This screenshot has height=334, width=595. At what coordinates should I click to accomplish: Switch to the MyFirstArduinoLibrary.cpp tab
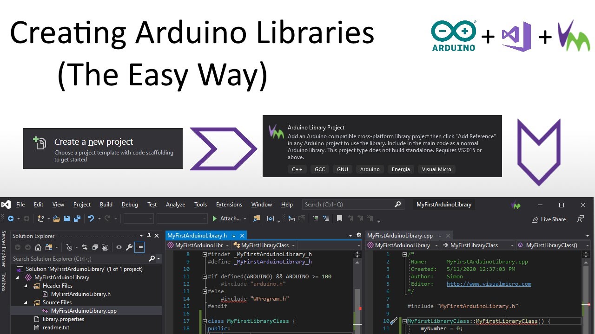[401, 235]
